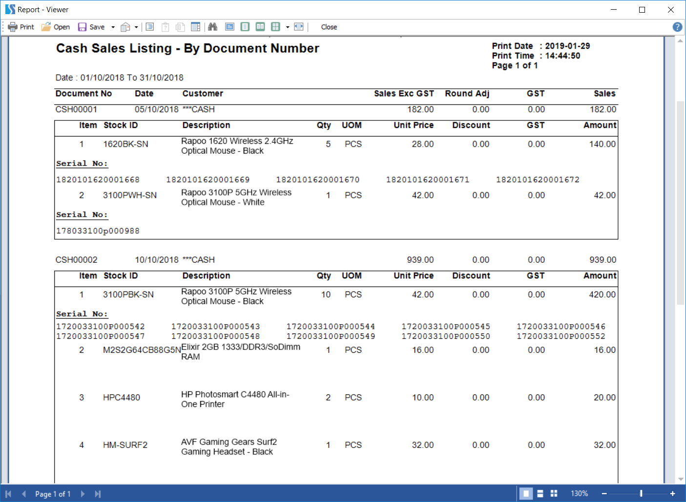Click the 'Sales Exc GST' column header
This screenshot has width=686, height=502.
coord(404,94)
